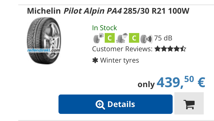The image size is (214, 121).
Task: Click the reifendirekt.com watermark on image
Action: click(x=44, y=50)
